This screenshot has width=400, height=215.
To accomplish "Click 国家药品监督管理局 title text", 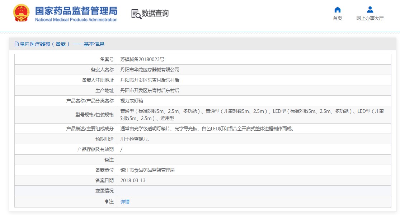I will (76, 11).
